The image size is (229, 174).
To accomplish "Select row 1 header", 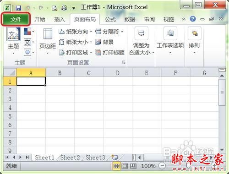I will 10,82.
